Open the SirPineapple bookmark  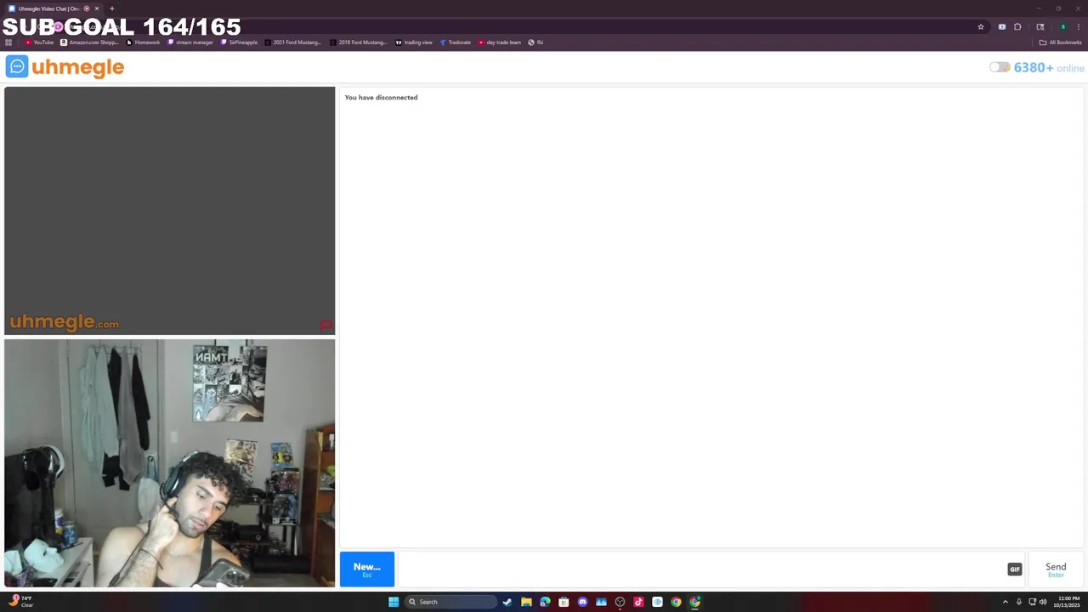239,42
